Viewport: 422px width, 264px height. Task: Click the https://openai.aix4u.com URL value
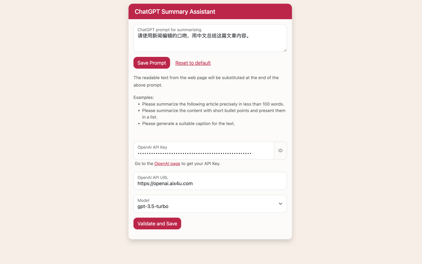coord(165,184)
